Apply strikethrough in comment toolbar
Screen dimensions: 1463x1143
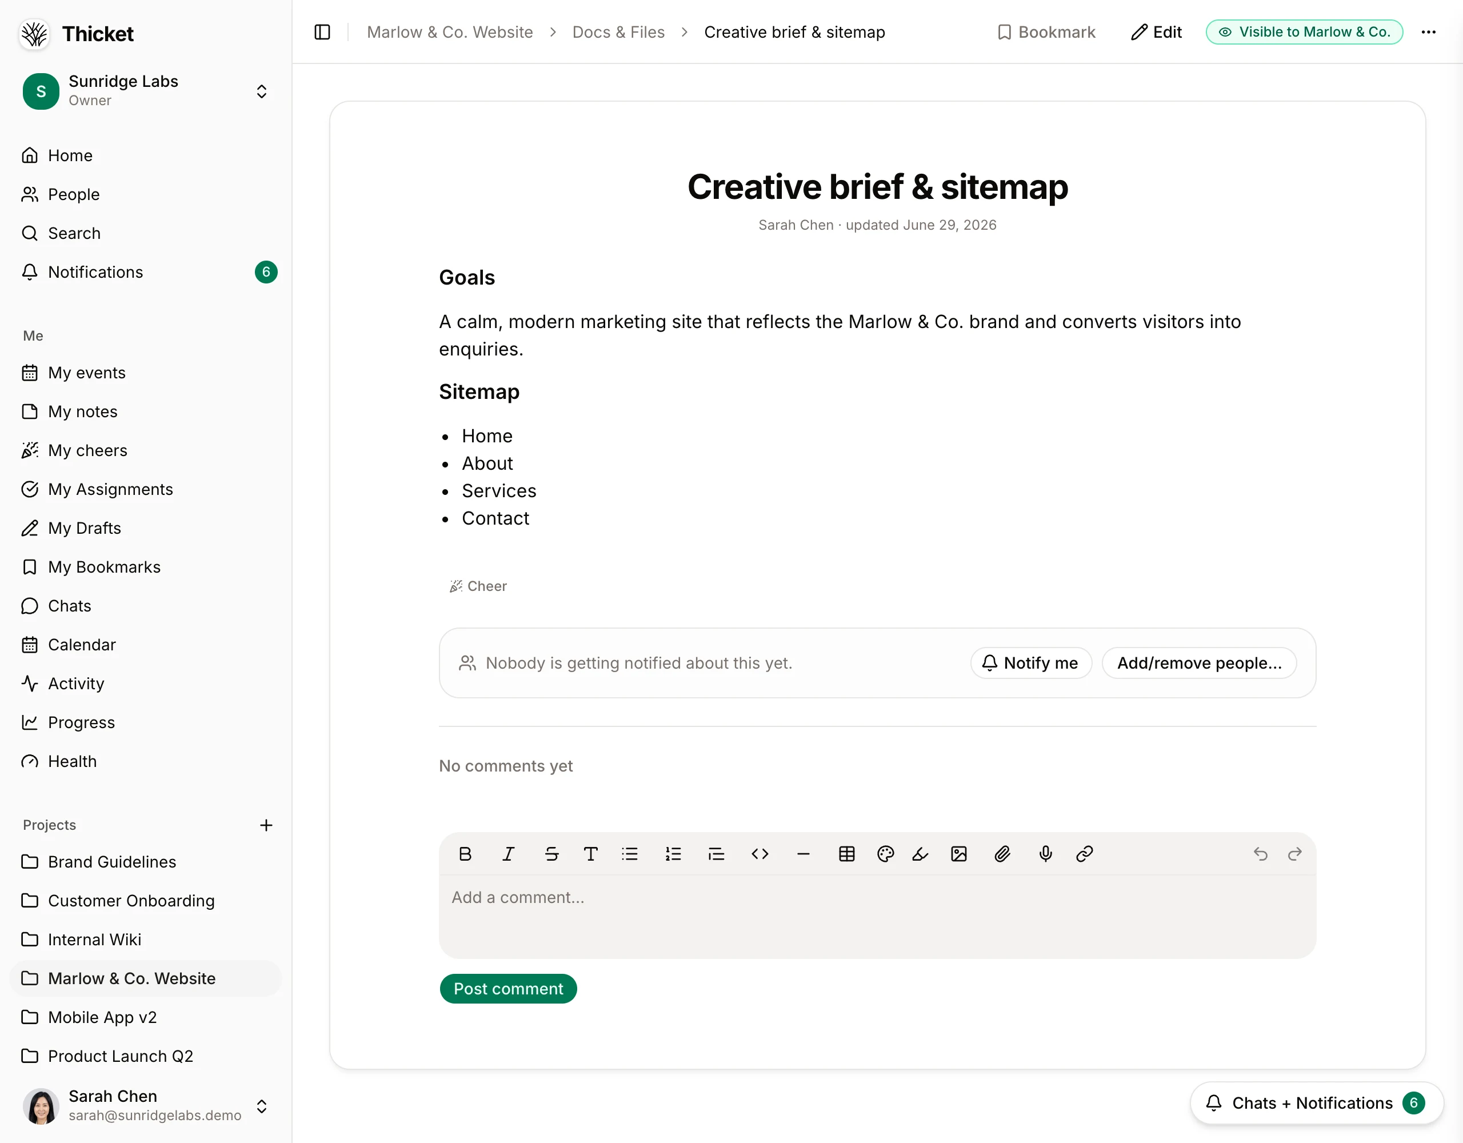click(551, 854)
